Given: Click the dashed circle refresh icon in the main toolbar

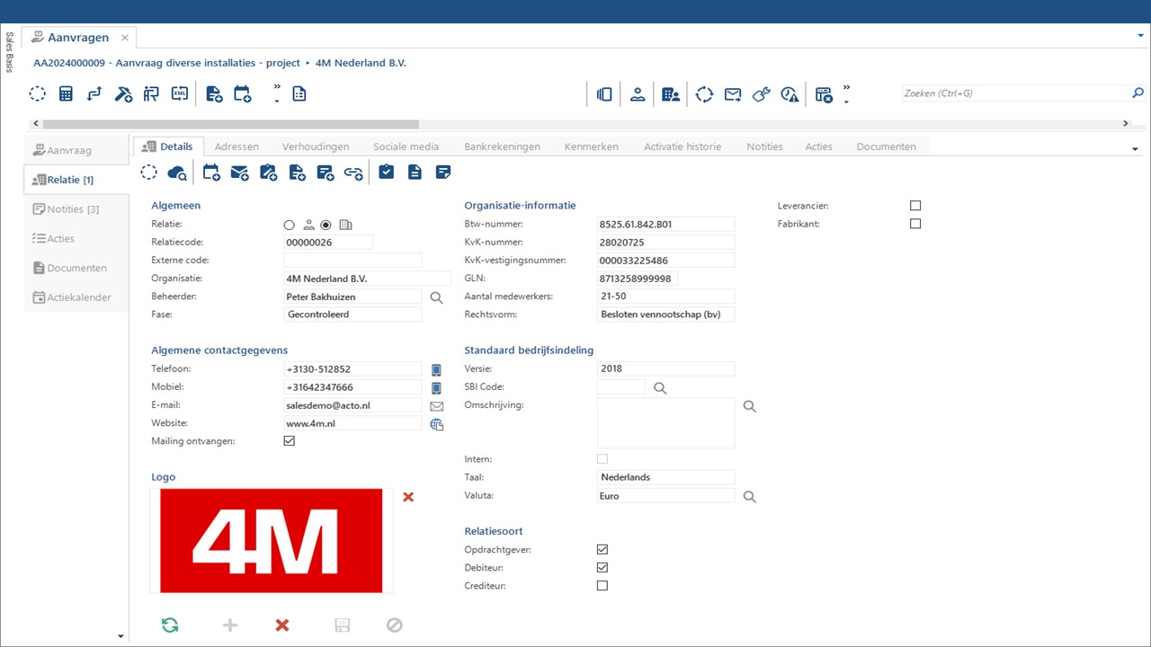Looking at the screenshot, I should click(x=37, y=93).
